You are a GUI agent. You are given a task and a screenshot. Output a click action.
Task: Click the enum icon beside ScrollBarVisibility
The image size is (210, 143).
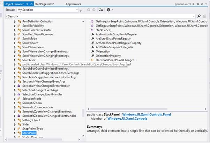tap(19, 26)
